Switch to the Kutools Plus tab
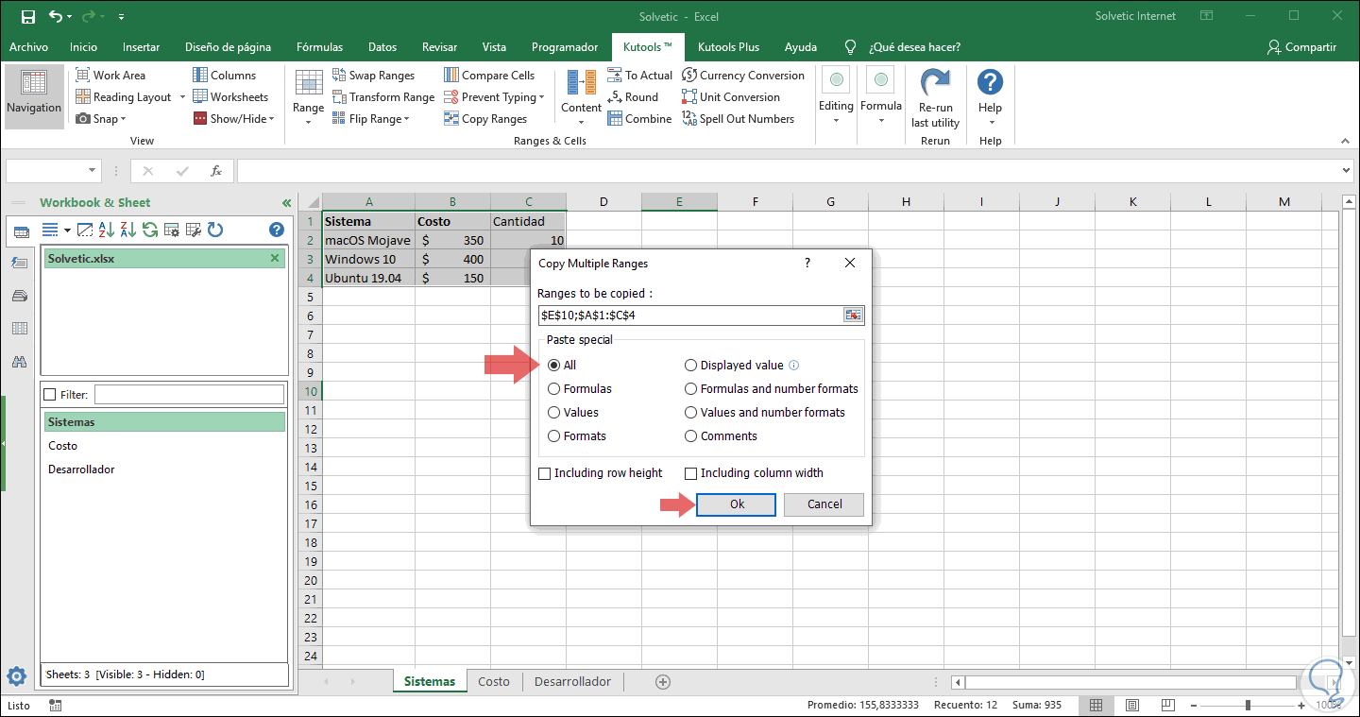 point(728,47)
